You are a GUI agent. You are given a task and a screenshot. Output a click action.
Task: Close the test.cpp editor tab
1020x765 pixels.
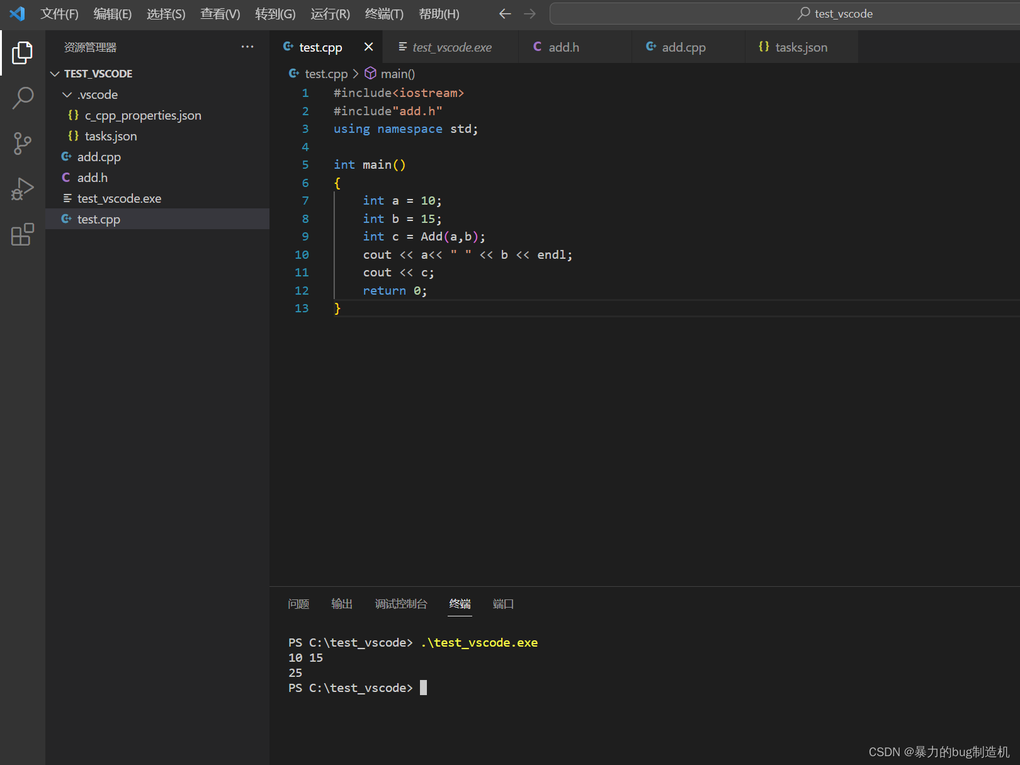click(x=369, y=47)
